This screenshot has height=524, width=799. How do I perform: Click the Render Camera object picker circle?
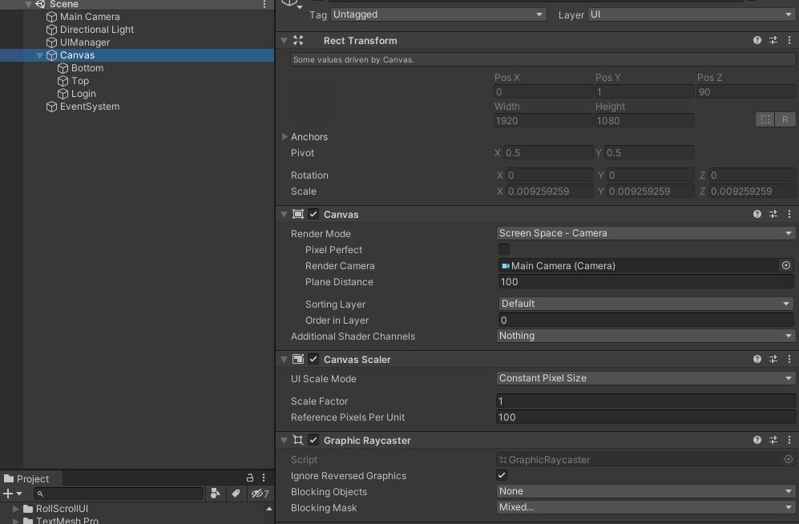pos(786,265)
